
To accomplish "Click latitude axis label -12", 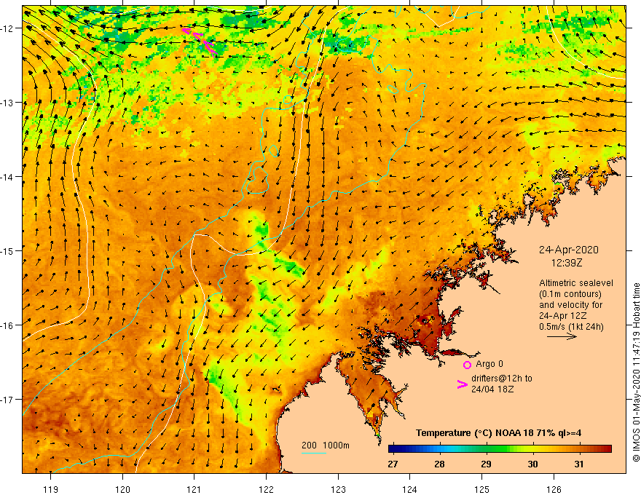I will 7,28.
